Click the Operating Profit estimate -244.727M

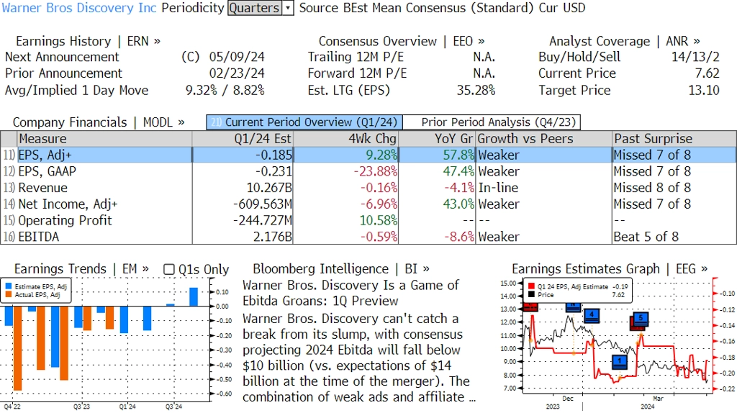coord(263,220)
